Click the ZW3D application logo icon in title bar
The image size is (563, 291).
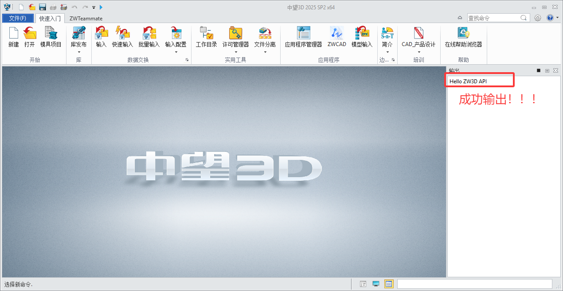tap(8, 7)
